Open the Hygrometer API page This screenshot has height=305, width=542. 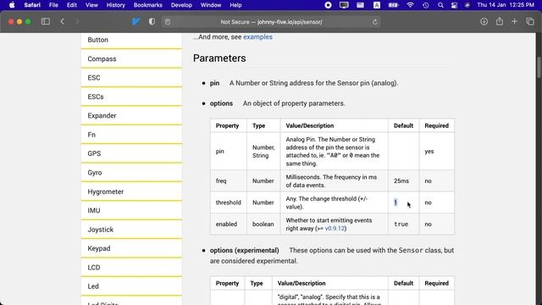[132, 191]
